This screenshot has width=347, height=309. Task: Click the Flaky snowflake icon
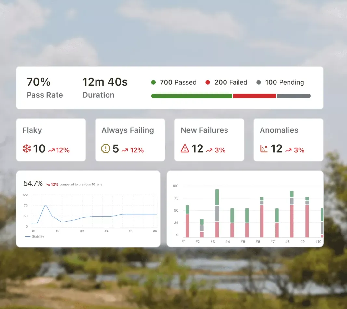coord(27,149)
